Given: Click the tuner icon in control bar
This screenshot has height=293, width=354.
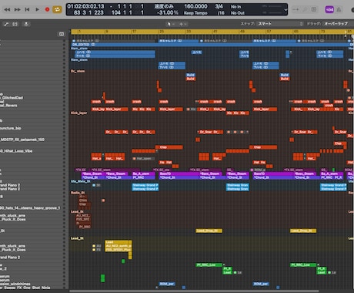Looking at the screenshot, I should (x=296, y=9).
